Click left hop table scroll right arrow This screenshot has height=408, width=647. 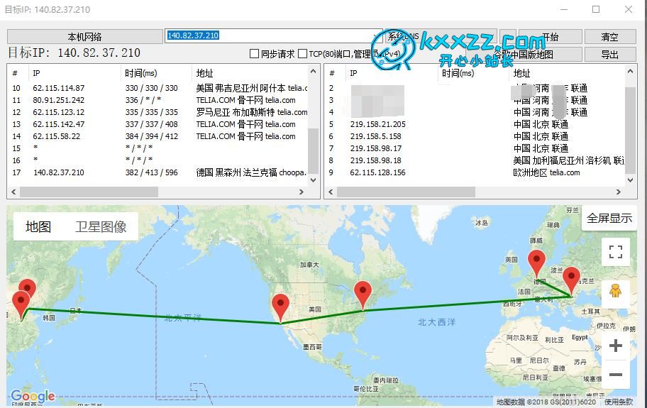pos(302,192)
